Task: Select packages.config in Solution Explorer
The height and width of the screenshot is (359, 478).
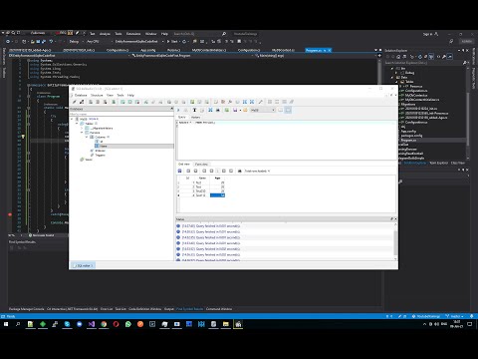Action: (x=411, y=136)
